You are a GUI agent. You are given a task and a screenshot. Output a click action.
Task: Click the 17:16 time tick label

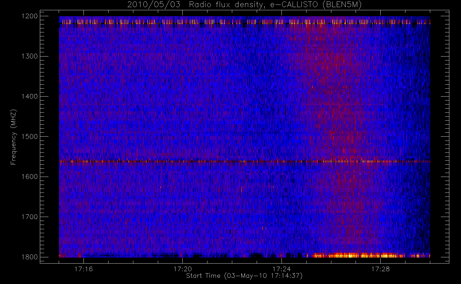83,269
